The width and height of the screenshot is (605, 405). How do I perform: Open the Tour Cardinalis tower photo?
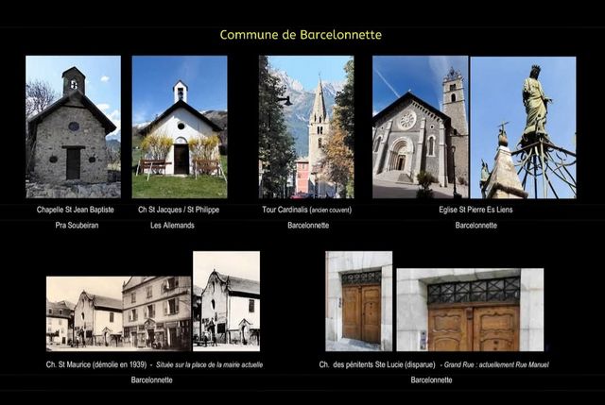(306, 127)
